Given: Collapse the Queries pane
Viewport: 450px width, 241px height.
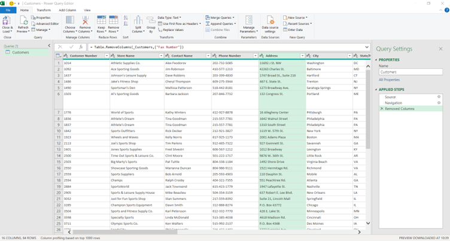Looking at the screenshot, I should [49, 46].
